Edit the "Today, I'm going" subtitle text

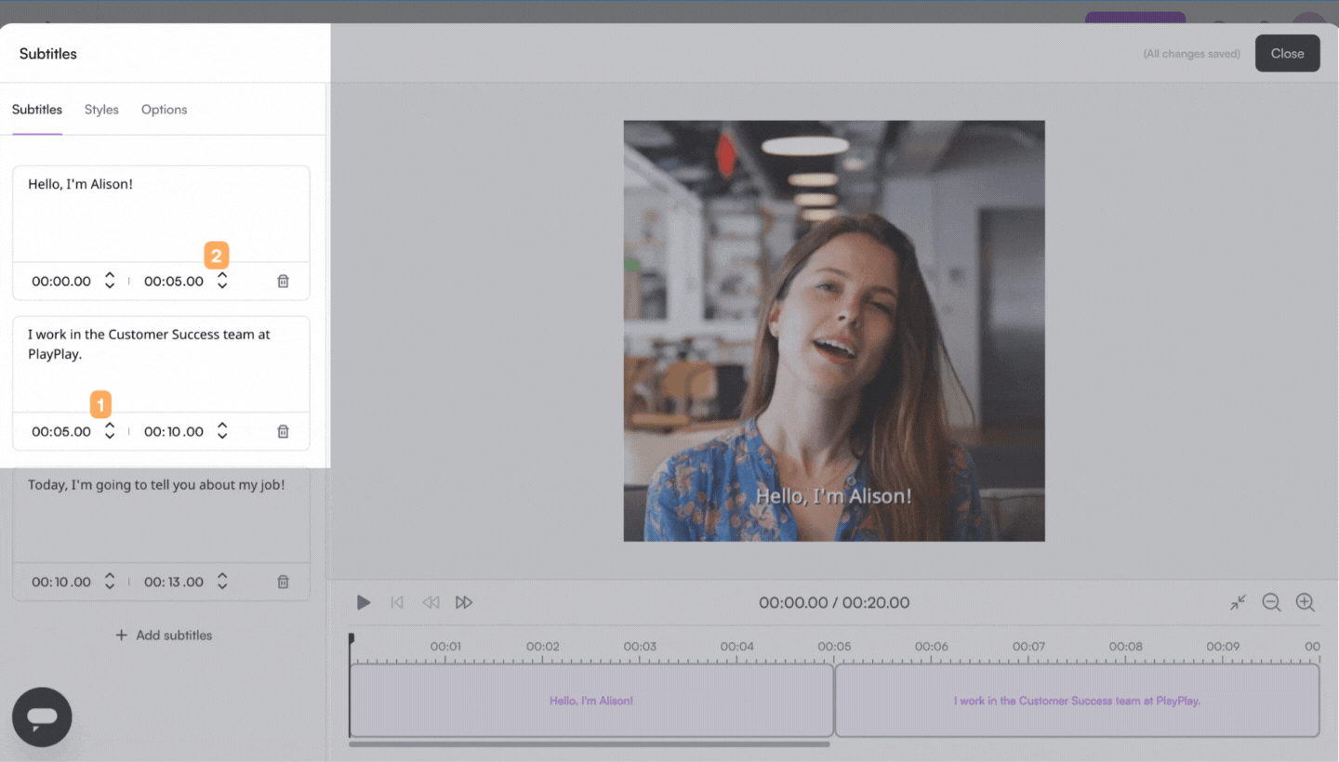pos(161,515)
